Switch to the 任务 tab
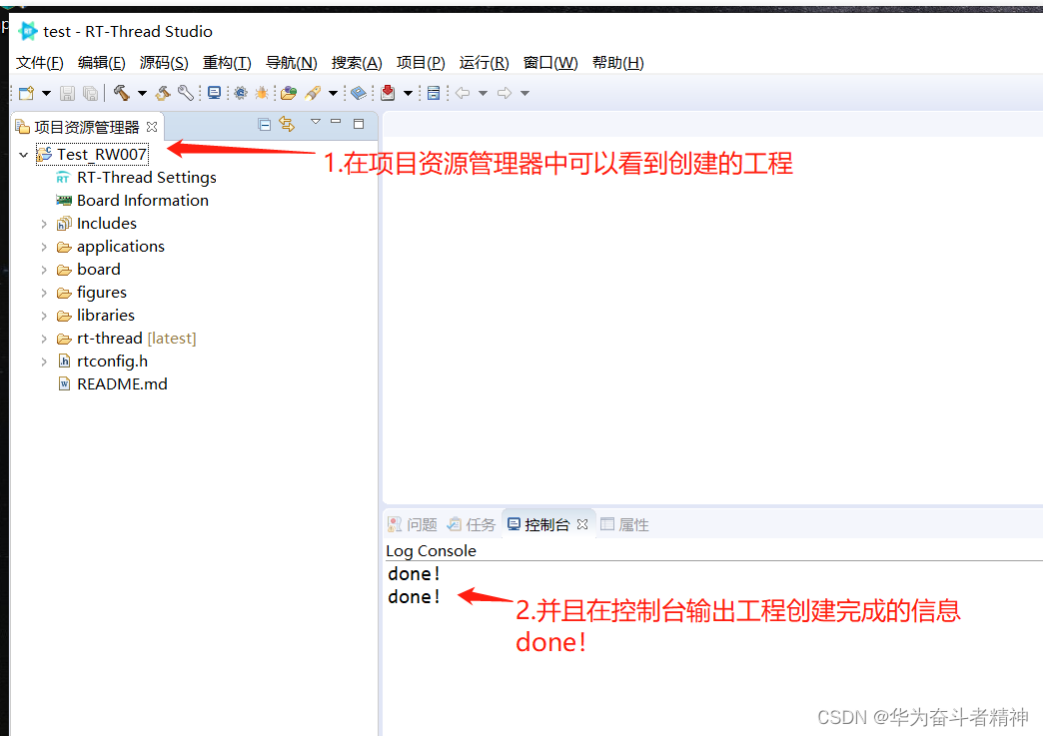Viewport: 1043px width, 736px height. click(472, 524)
